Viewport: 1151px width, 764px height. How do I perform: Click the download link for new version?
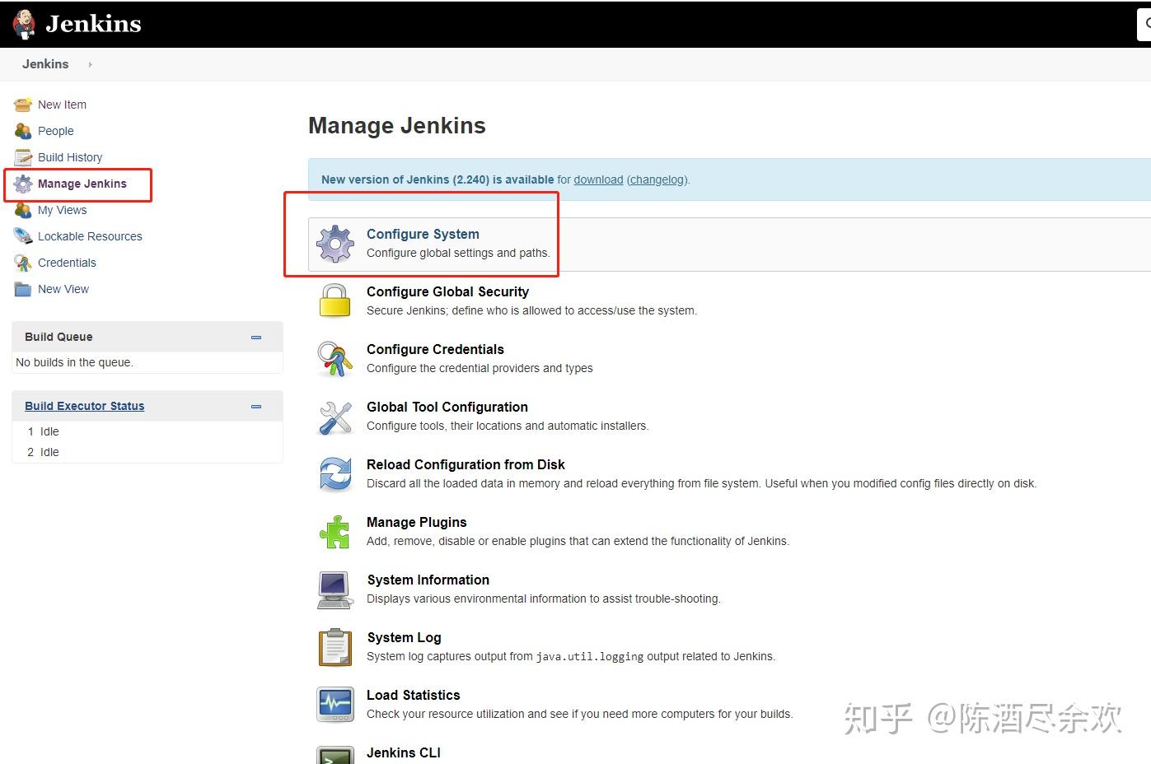598,179
